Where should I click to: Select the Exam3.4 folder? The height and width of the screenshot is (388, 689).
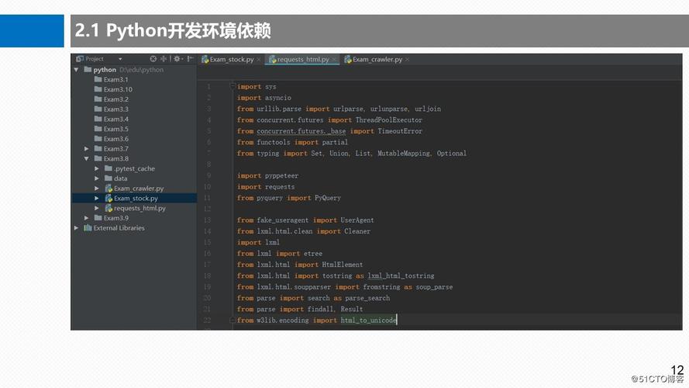coord(116,120)
